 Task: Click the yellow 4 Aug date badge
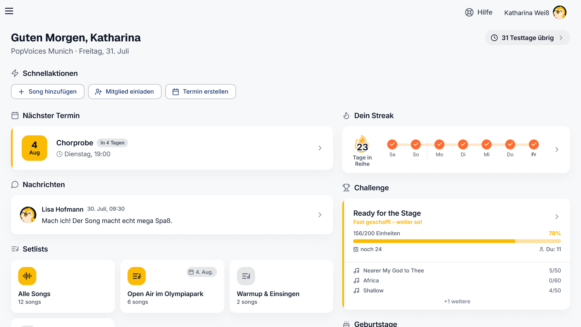(x=35, y=148)
